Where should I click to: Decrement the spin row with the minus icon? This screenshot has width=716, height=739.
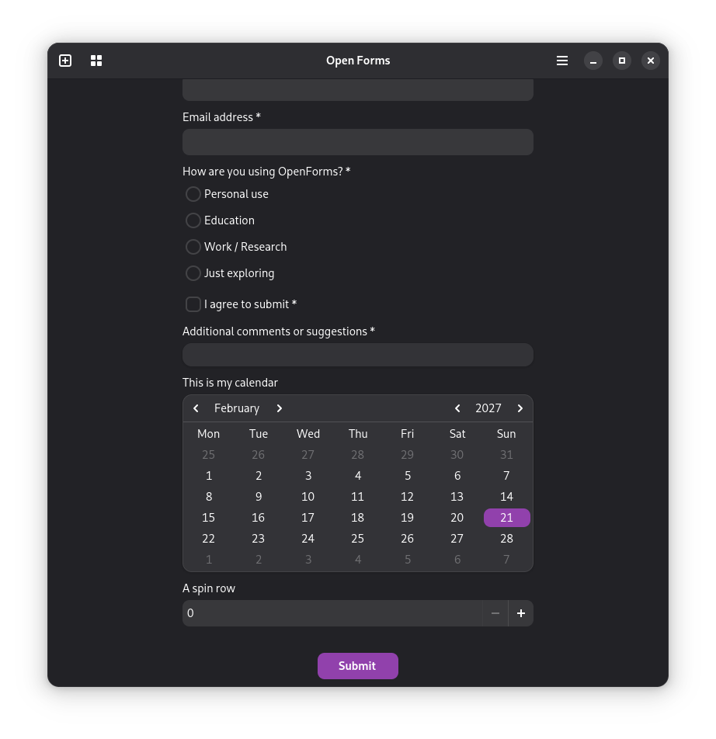(x=495, y=612)
